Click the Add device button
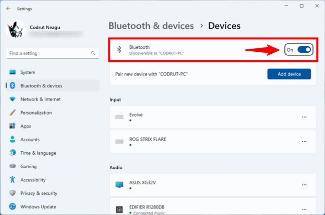325x215 pixels. tap(289, 74)
